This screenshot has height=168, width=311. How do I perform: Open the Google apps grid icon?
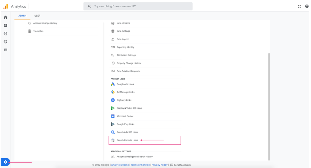(x=299, y=6)
